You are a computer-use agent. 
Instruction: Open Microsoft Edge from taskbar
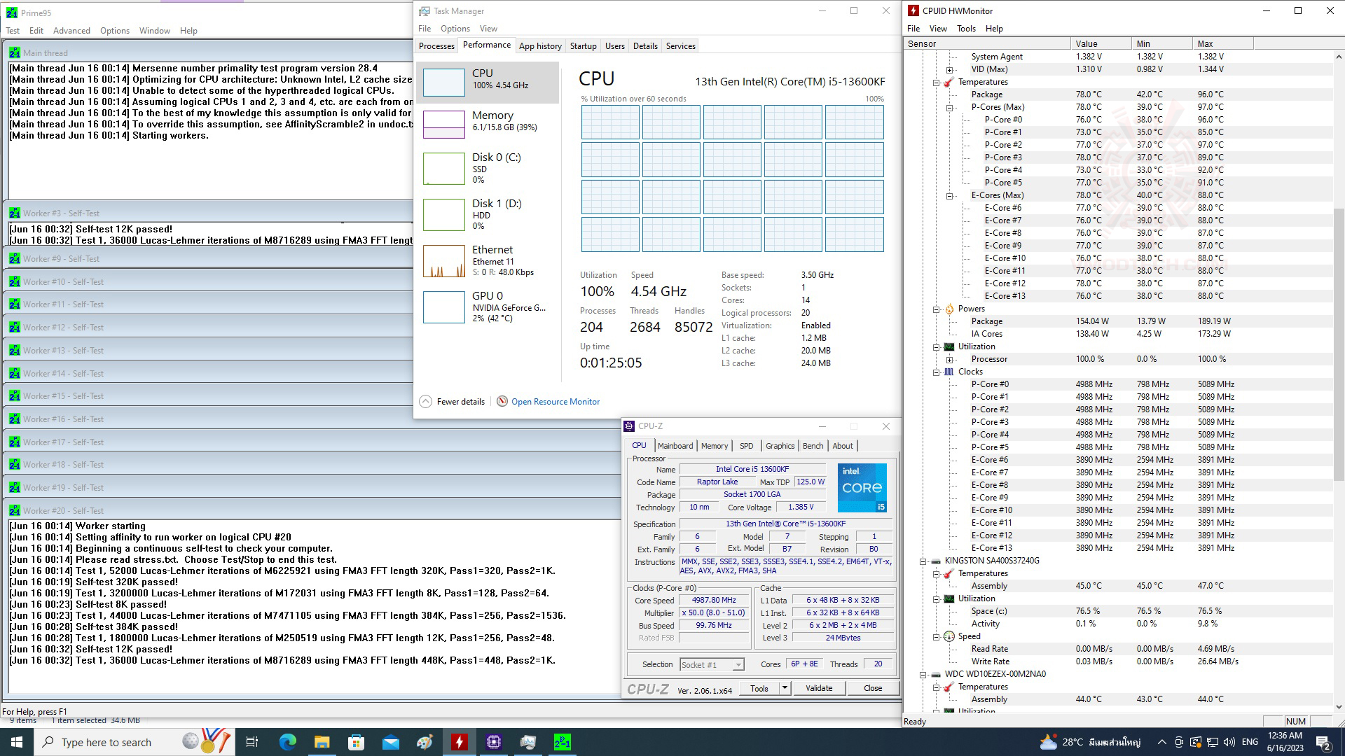coord(288,742)
